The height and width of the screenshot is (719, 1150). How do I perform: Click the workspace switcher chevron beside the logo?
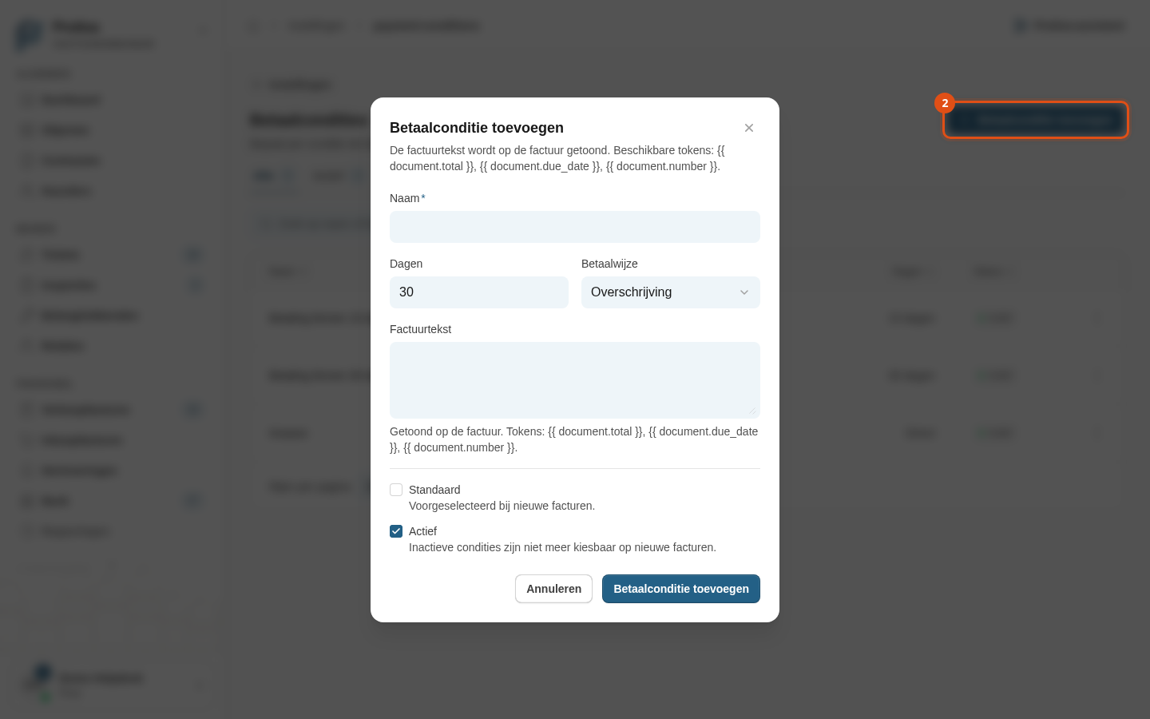pyautogui.click(x=202, y=30)
